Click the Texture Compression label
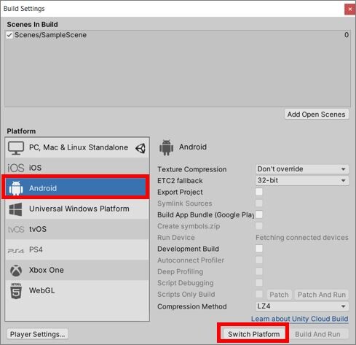 coord(192,169)
